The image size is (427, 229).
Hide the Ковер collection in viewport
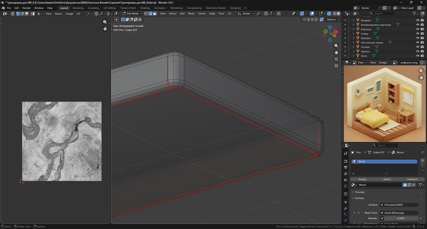418,34
